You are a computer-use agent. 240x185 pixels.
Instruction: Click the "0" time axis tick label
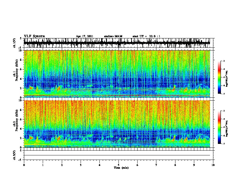24,165
